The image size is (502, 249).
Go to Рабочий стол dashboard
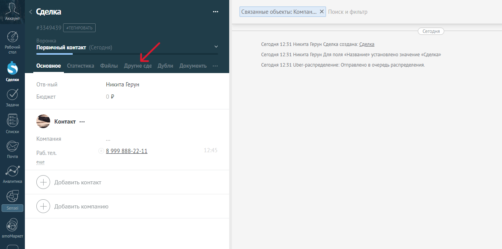(12, 42)
